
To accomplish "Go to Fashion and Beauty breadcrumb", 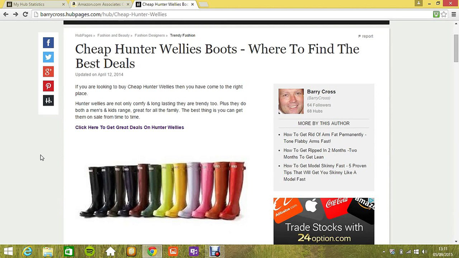I will coord(113,36).
